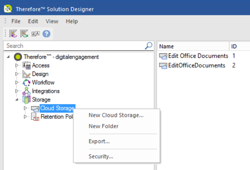Click the toolbar grip handle
The width and height of the screenshot is (250, 170).
point(5,33)
